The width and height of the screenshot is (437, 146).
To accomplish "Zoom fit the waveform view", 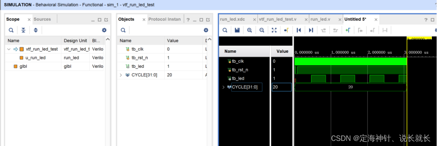I will tap(274, 30).
